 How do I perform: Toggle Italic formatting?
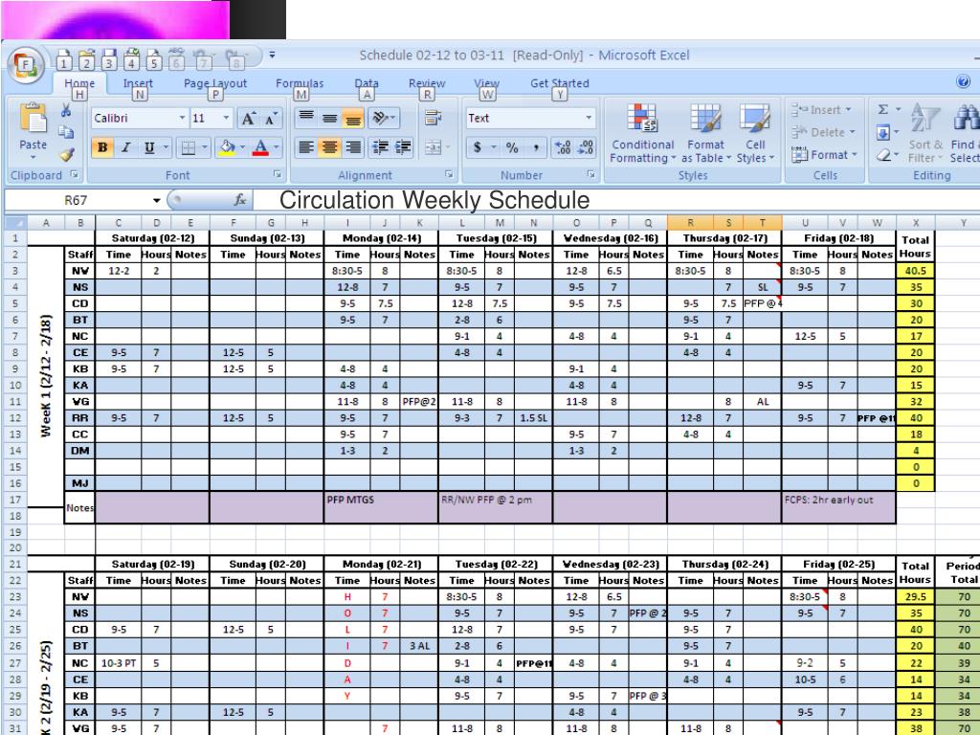122,148
